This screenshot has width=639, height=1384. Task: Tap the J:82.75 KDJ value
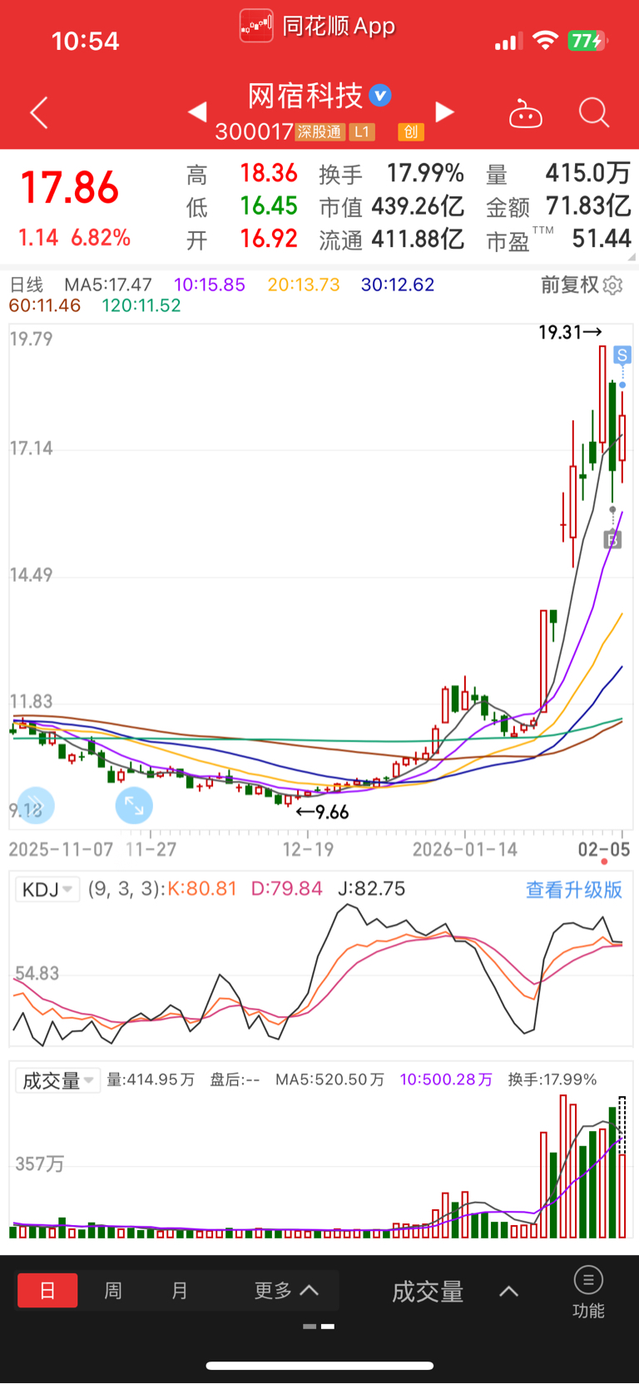coord(372,889)
